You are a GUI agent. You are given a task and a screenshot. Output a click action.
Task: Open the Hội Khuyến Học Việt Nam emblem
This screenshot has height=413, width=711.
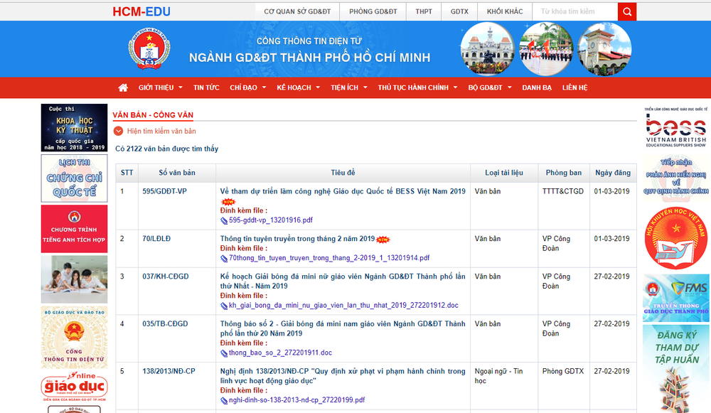[x=675, y=238]
